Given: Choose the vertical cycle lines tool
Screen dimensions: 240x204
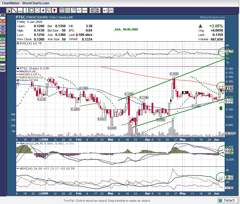Looking at the screenshot, I should click(67, 10).
